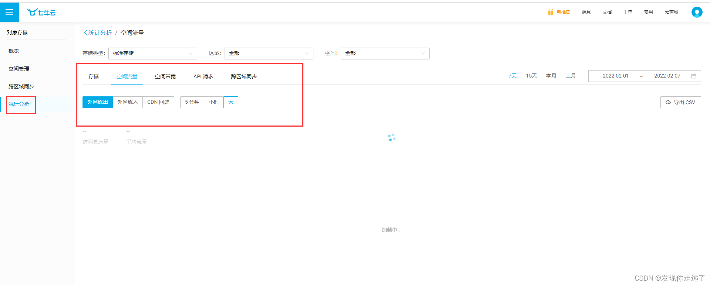
Task: Open 文档 in the top bar
Action: (x=607, y=12)
